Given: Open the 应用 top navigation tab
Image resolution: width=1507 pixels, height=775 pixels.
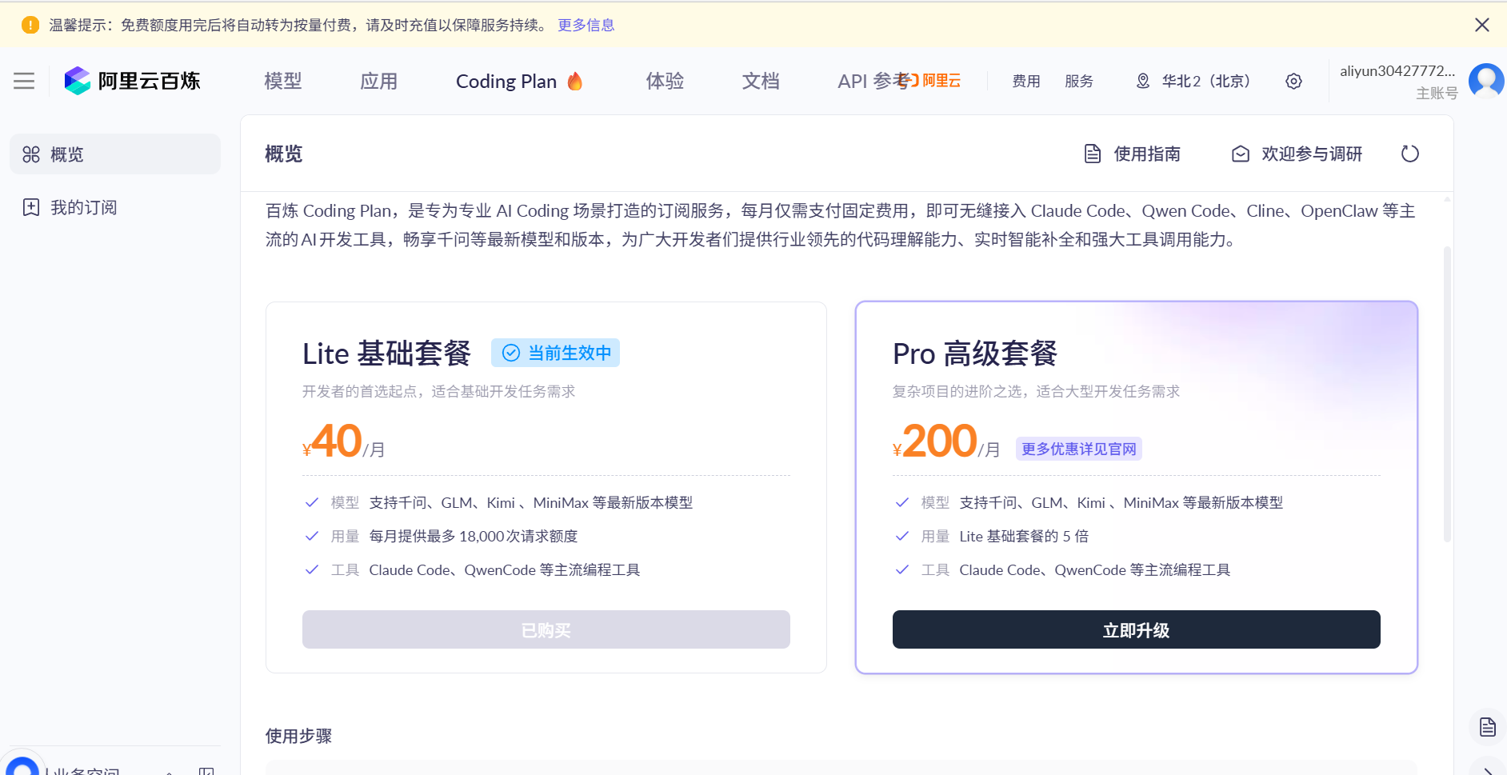Looking at the screenshot, I should (379, 81).
